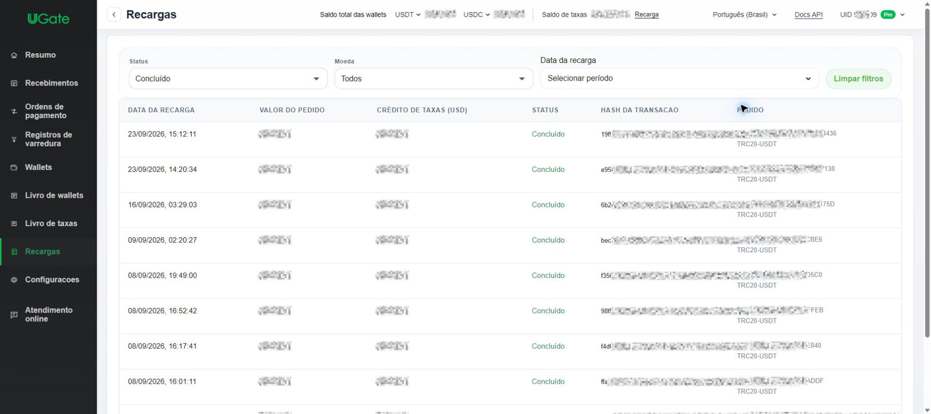Change language from Português (Brasil) dropdown
The width and height of the screenshot is (931, 414).
744,15
